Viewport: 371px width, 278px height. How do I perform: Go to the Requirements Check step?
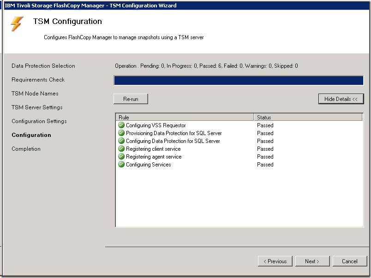pos(38,80)
